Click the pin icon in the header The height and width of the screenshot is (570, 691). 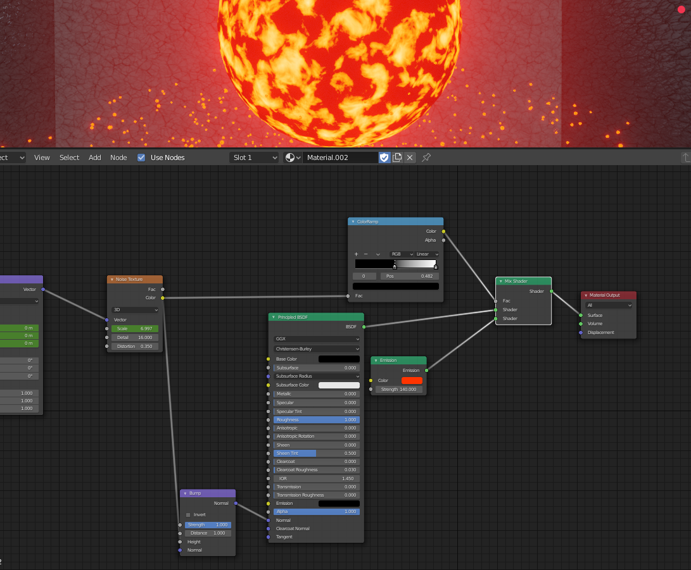click(426, 158)
